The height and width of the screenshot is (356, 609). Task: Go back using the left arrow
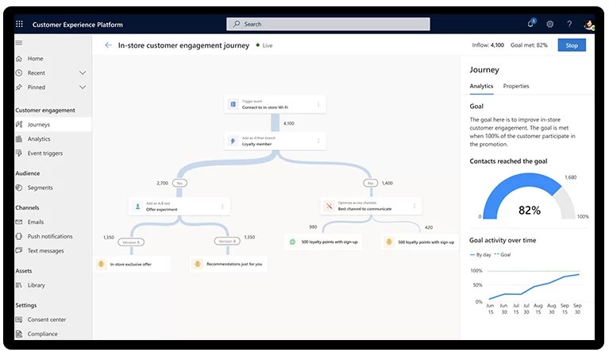[x=108, y=45]
